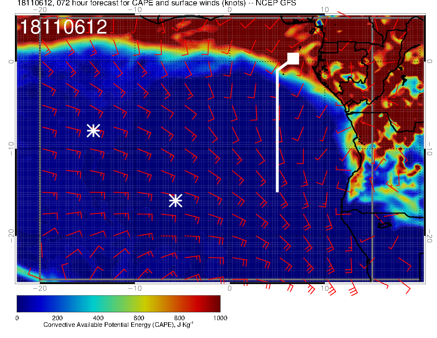Click the -10 longitude label on the top axis
The image size is (437, 338).
coord(134,9)
